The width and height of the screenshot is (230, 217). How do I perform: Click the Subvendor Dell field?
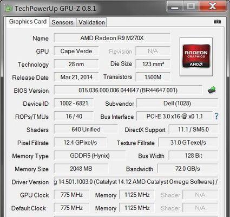(177, 103)
